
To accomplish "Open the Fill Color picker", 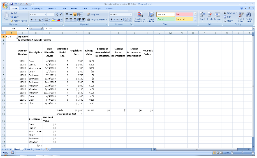I will (x=53, y=20).
